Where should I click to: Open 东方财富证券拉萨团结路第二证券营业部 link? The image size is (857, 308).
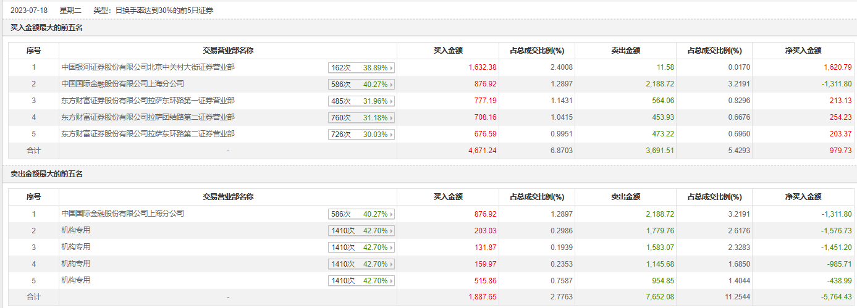tap(148, 117)
